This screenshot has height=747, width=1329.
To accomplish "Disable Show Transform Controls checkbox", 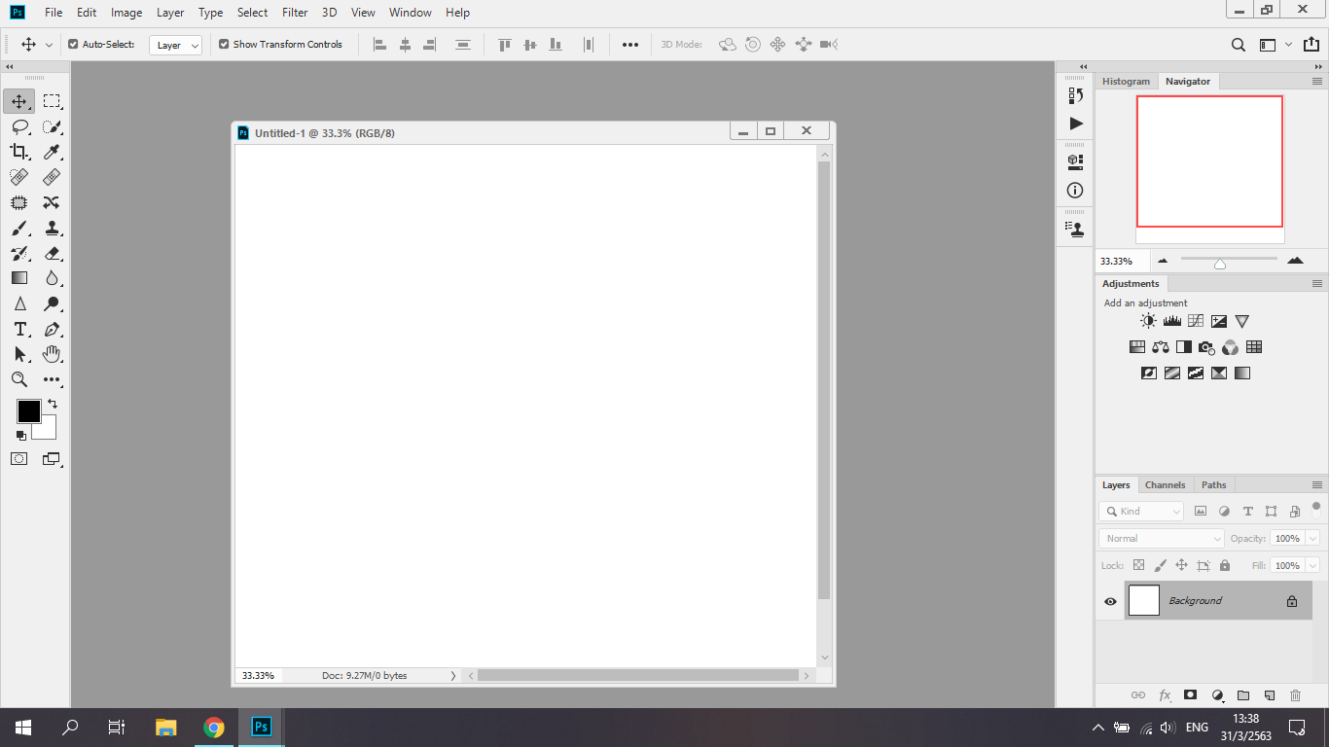I will (x=224, y=45).
